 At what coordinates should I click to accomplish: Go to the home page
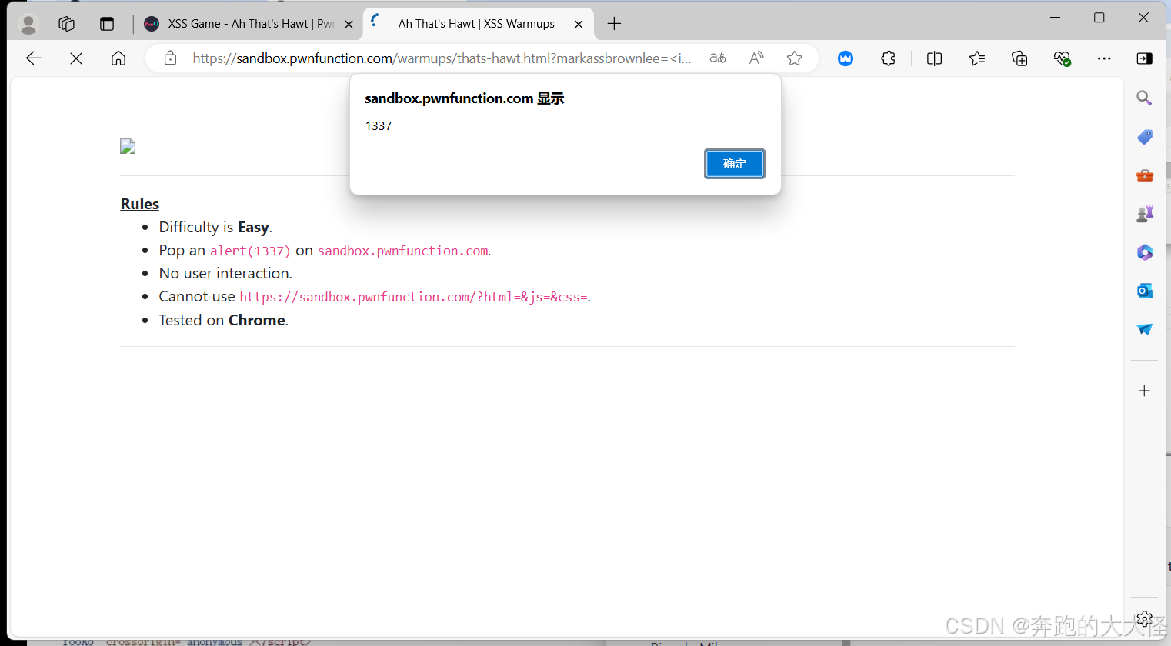tap(118, 58)
